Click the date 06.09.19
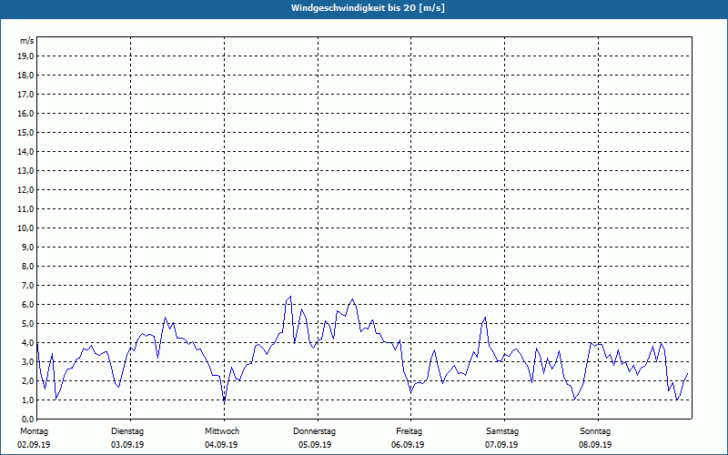Image resolution: width=728 pixels, height=455 pixels. [x=408, y=445]
